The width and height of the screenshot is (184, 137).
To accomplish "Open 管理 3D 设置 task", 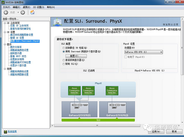I will pyautogui.click(x=17, y=38).
